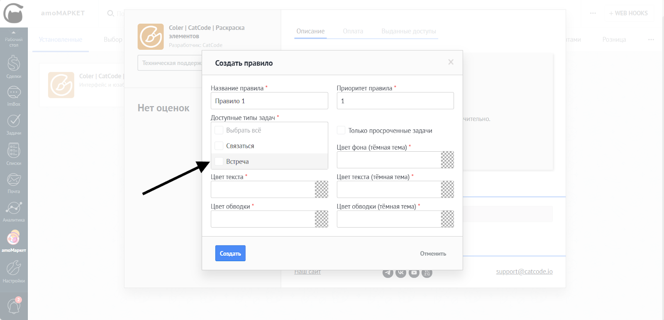This screenshot has height=320, width=664.
Task: Close the Создать правило dialog
Action: [x=451, y=62]
